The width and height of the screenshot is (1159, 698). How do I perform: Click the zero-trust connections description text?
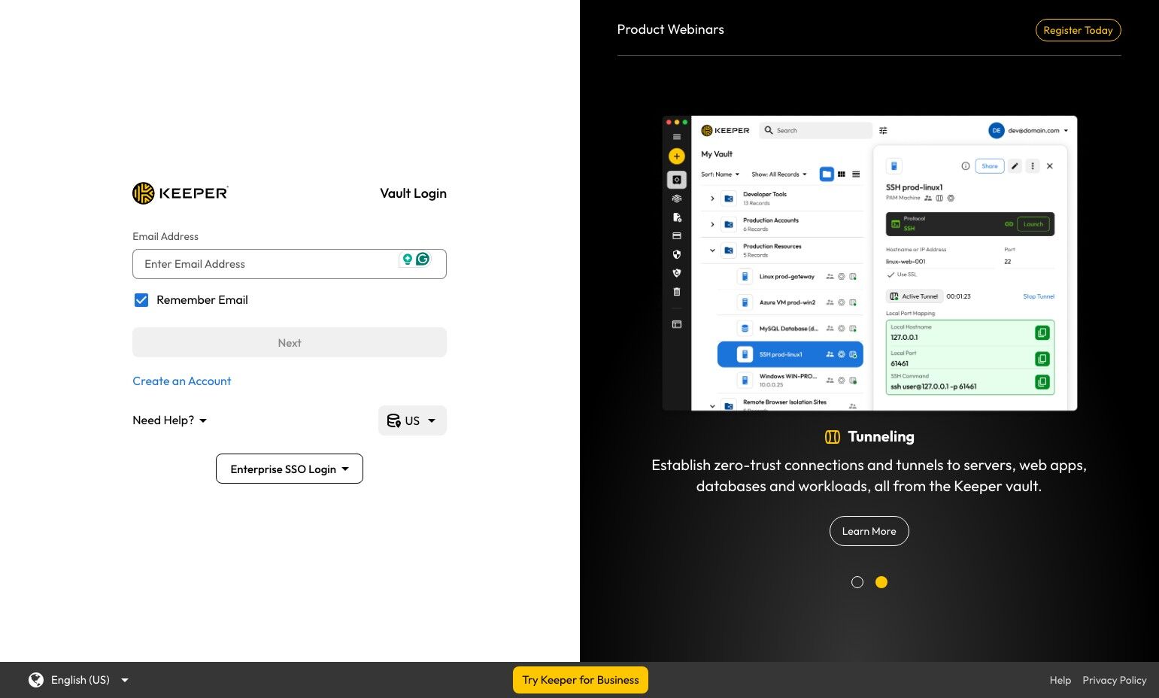pyautogui.click(x=869, y=475)
